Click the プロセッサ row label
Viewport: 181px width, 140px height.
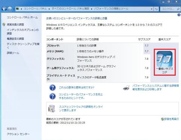point(53,46)
